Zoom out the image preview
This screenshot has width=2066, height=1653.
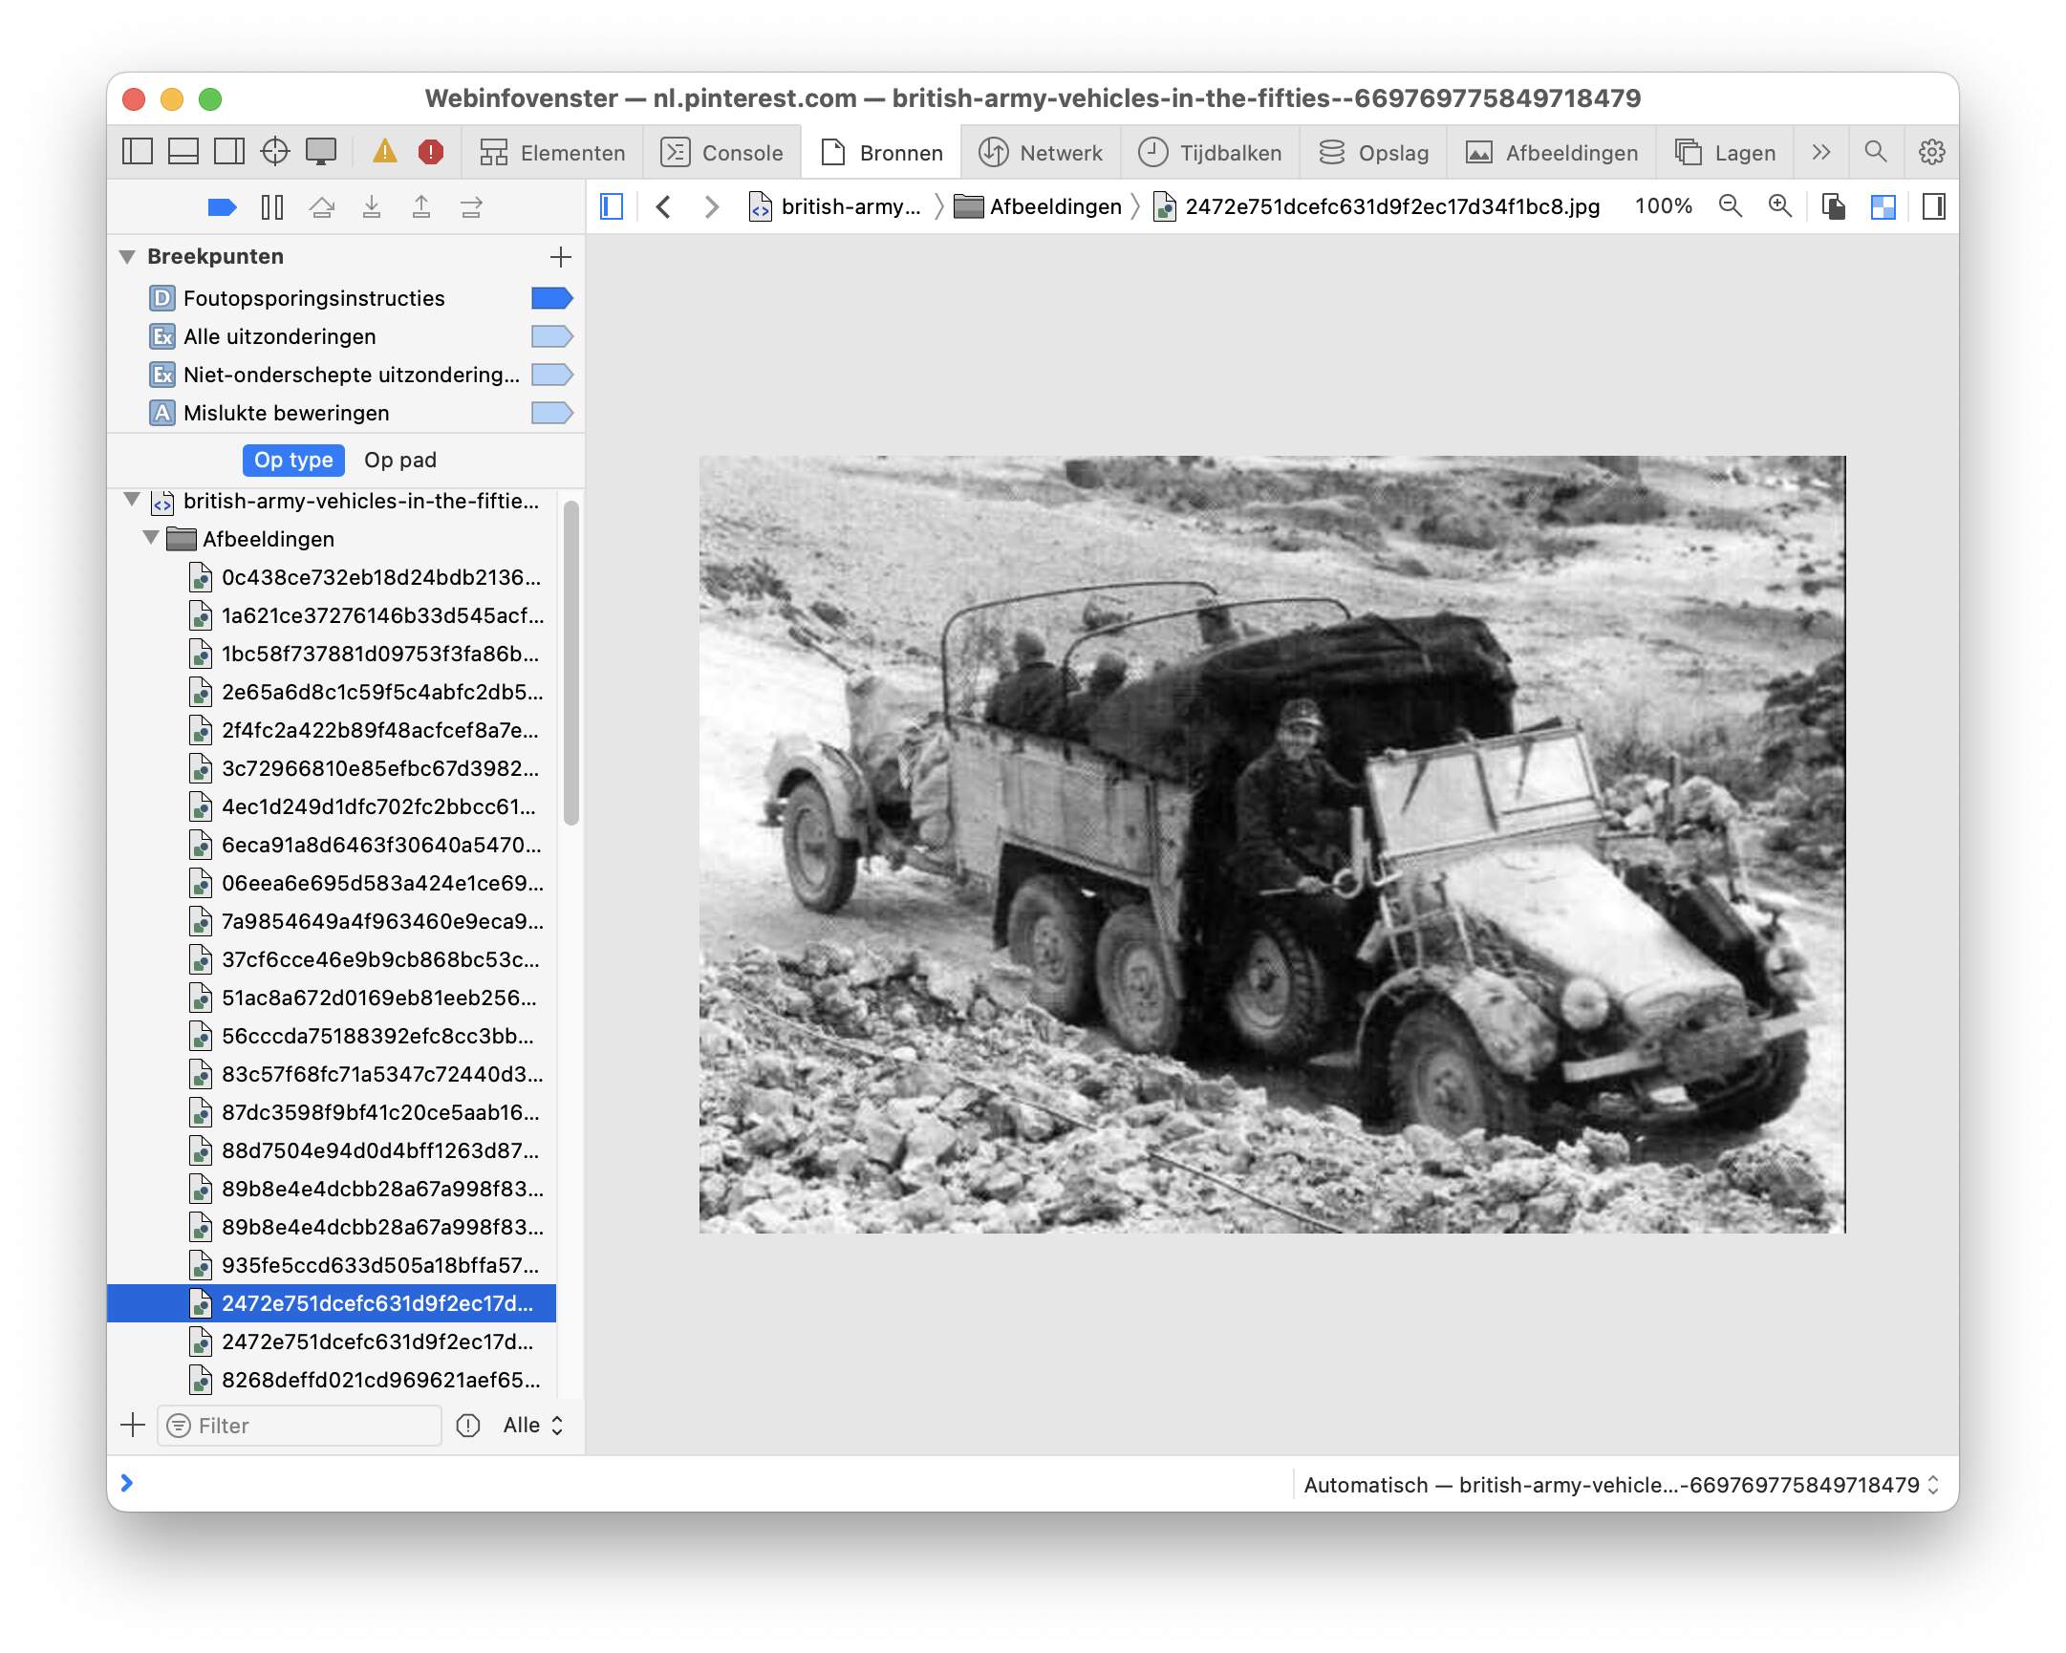tap(1730, 206)
